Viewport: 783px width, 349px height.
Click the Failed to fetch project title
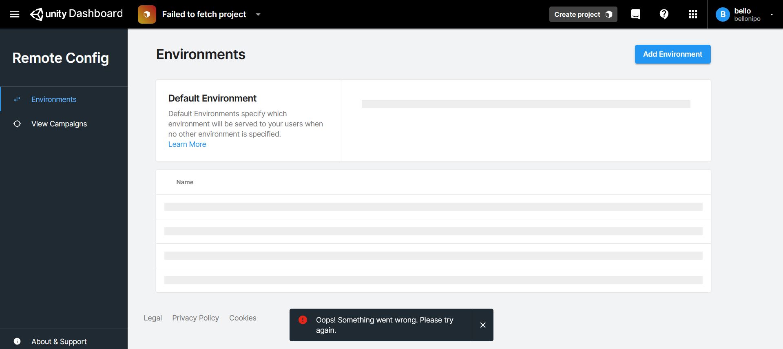[x=204, y=14]
